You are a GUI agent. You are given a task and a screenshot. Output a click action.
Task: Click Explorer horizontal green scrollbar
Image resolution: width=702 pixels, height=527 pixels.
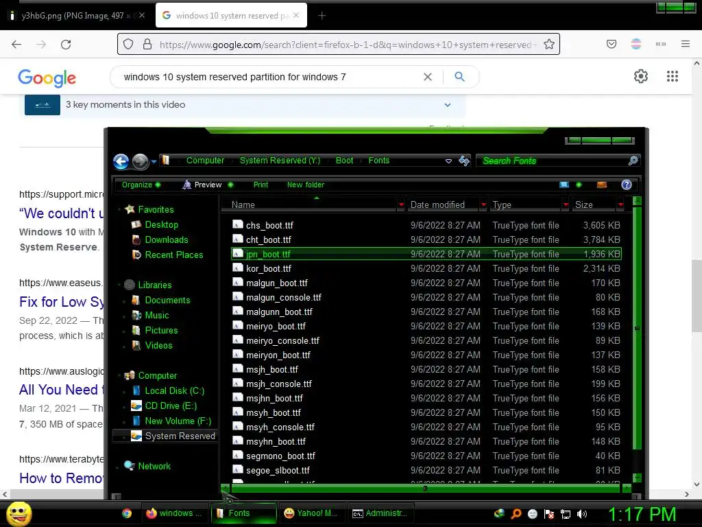(425, 489)
